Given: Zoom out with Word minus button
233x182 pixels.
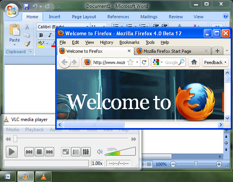Looking at the screenshot, I should [173, 164].
